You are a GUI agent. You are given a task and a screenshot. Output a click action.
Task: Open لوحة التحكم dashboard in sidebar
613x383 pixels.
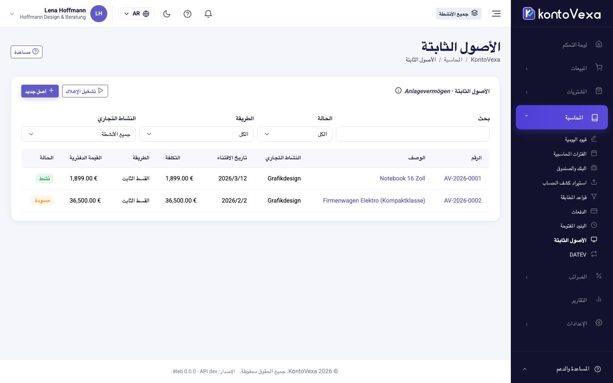point(562,44)
